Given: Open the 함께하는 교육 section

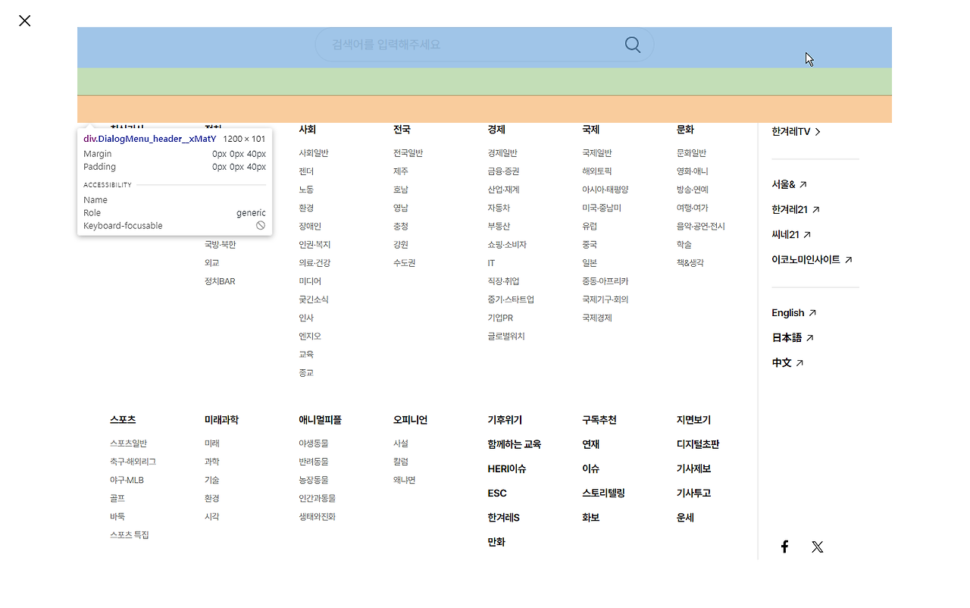Looking at the screenshot, I should (515, 444).
